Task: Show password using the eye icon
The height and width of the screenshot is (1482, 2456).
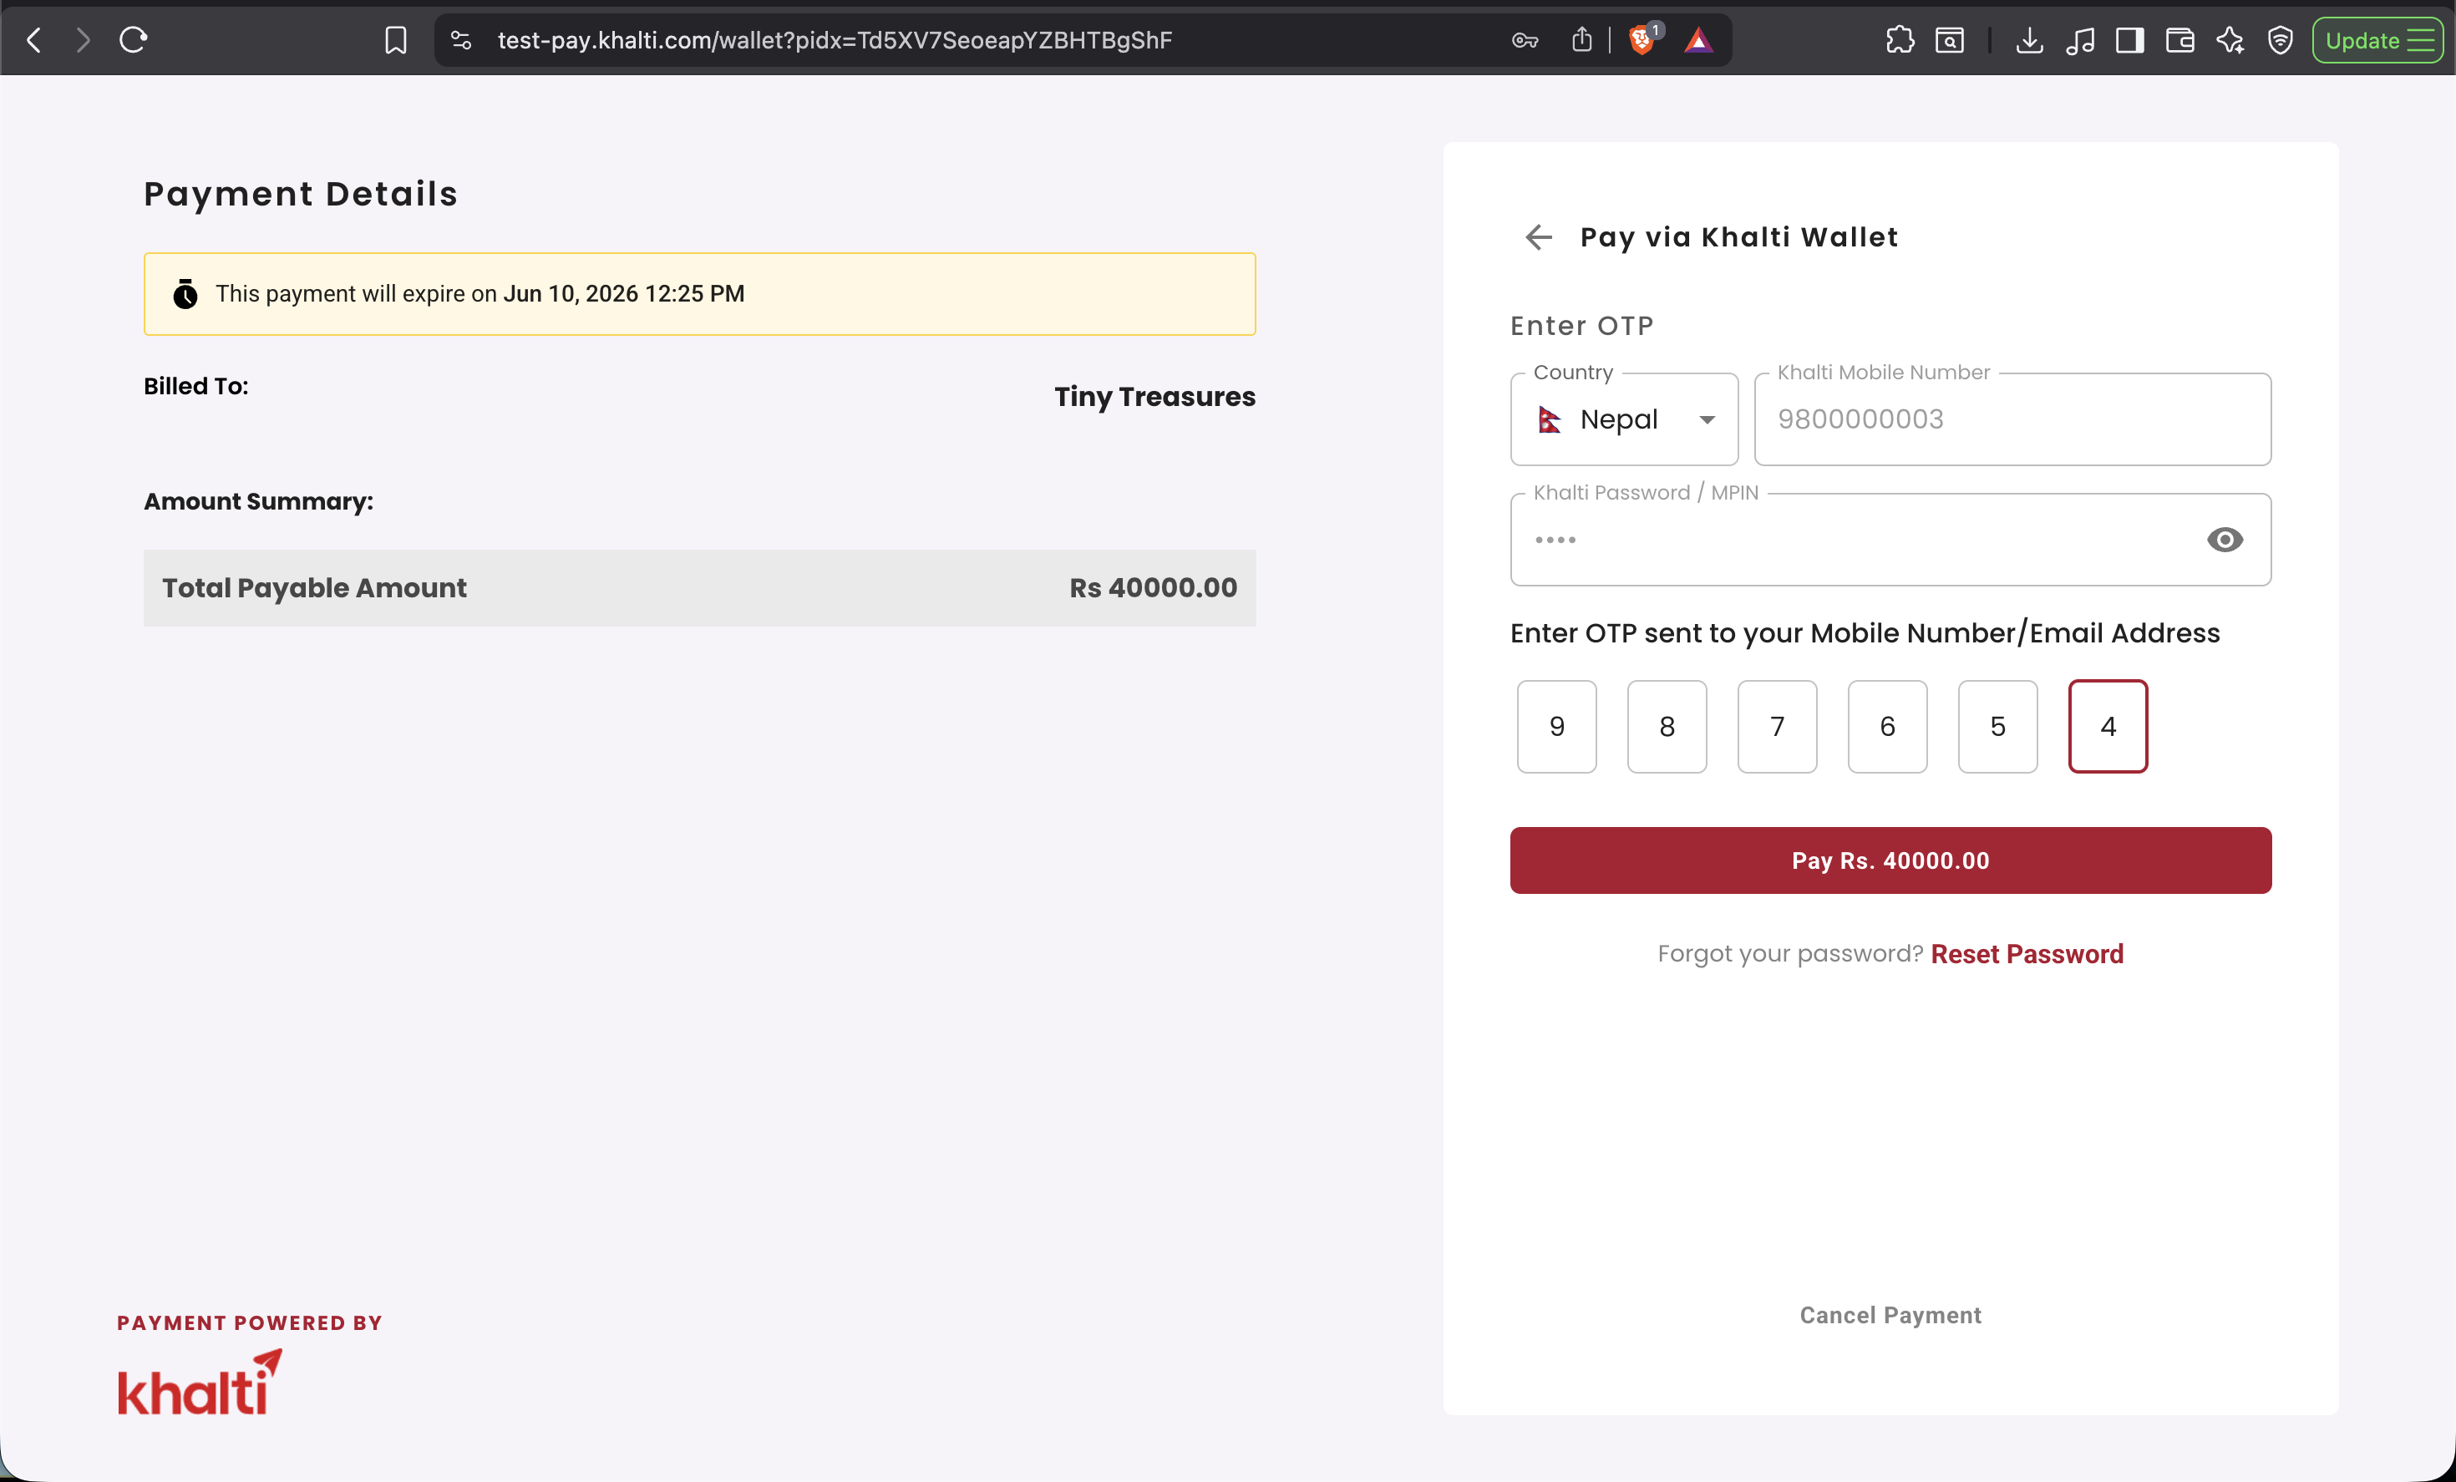Action: click(2225, 541)
